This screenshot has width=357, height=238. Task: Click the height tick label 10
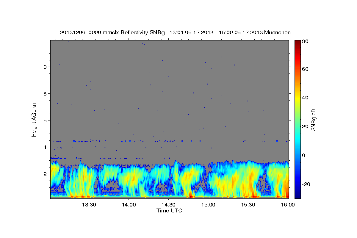point(44,67)
